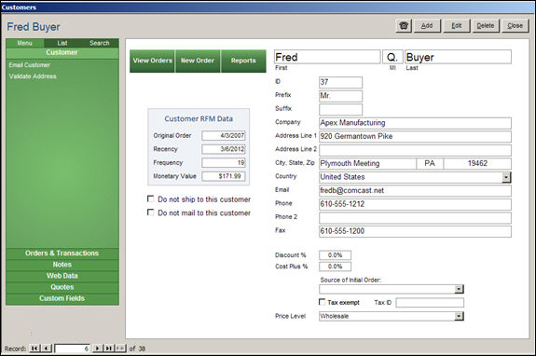Switch to the Search tab
The width and height of the screenshot is (536, 356).
pos(100,43)
